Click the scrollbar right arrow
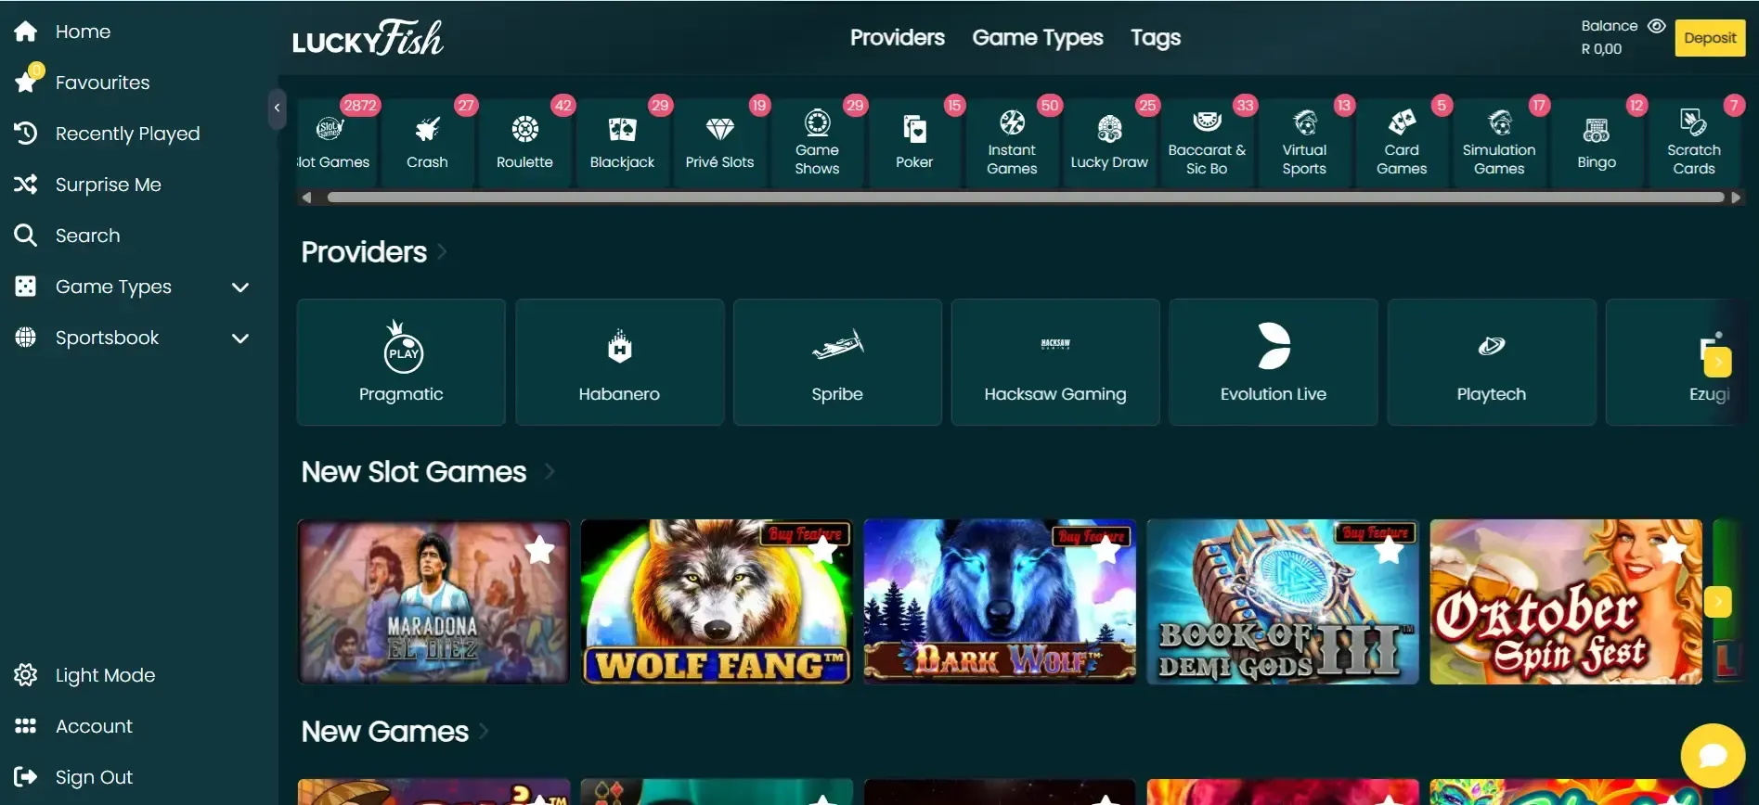The image size is (1759, 805). click(x=1736, y=198)
